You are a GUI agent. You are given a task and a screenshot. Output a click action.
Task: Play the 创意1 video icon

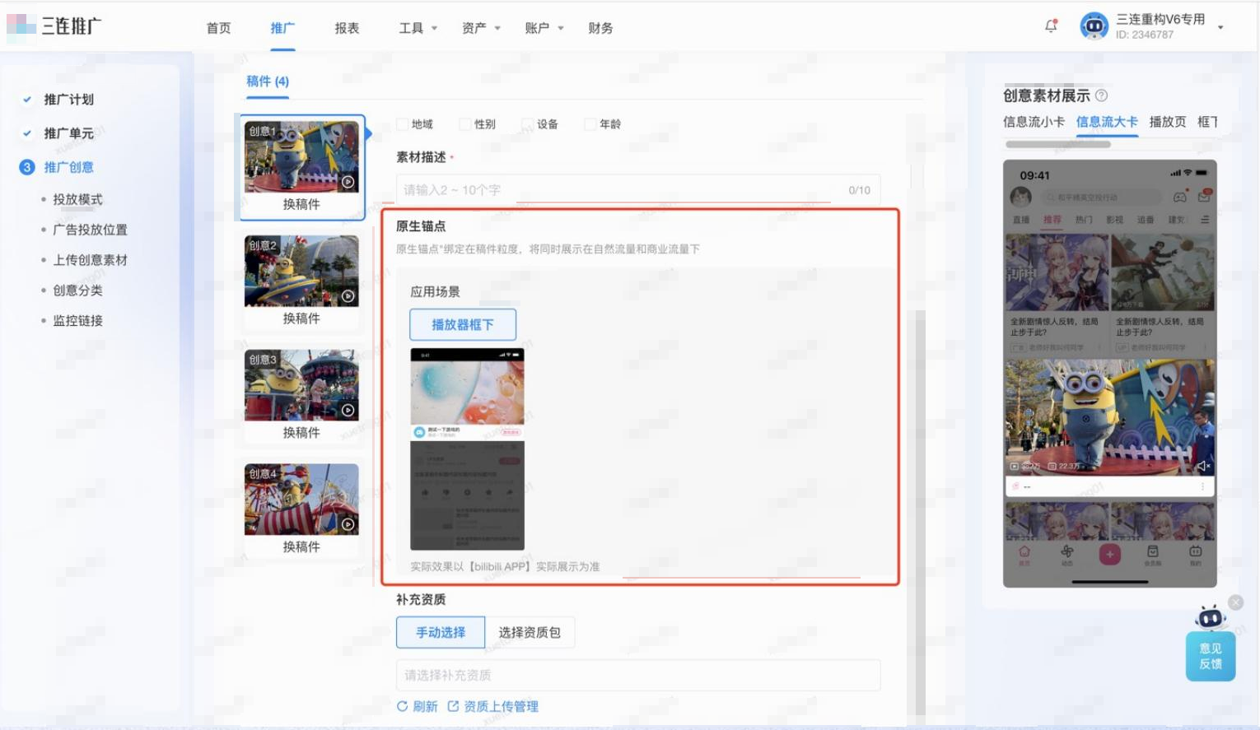point(348,182)
